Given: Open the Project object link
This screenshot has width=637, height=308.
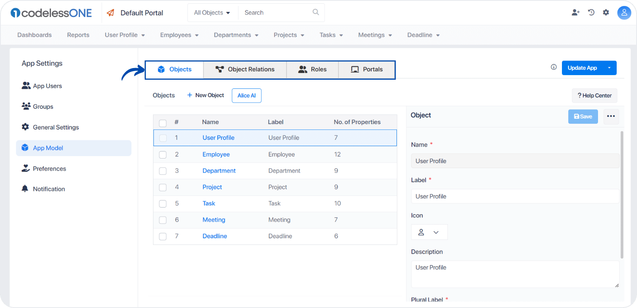Looking at the screenshot, I should point(212,187).
